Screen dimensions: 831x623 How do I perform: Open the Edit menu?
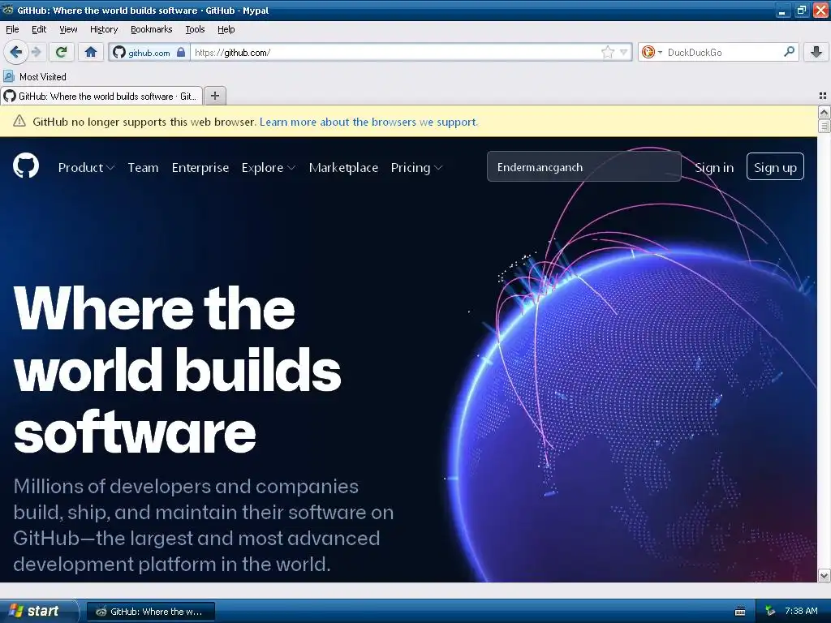(x=39, y=30)
